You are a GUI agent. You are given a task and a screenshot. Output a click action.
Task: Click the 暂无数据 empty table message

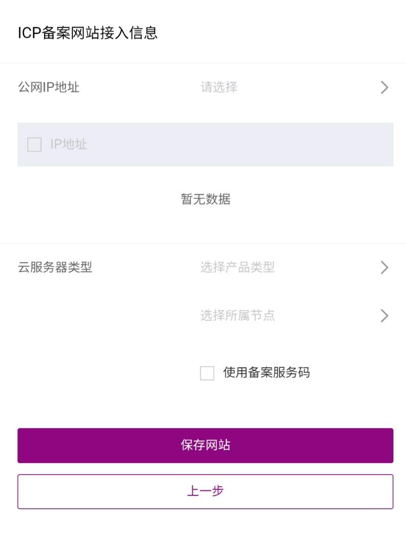pyautogui.click(x=205, y=200)
